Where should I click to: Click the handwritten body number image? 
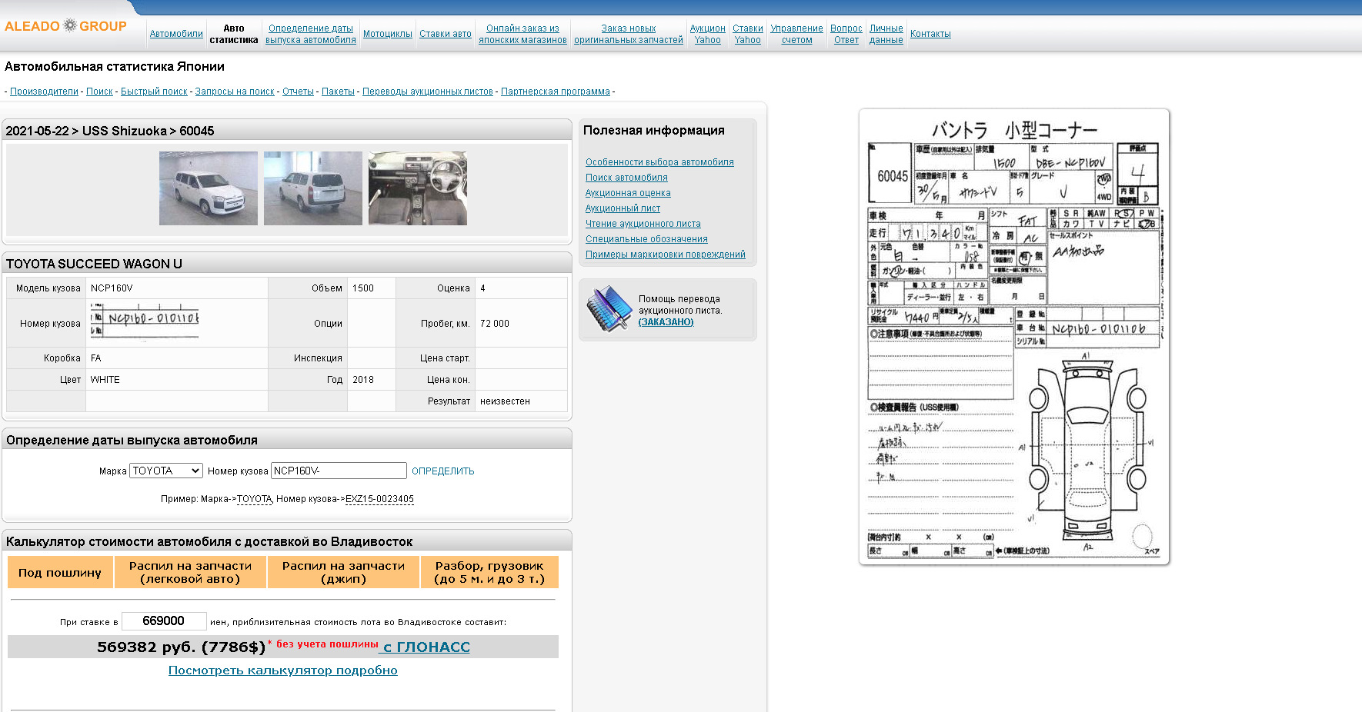click(145, 319)
